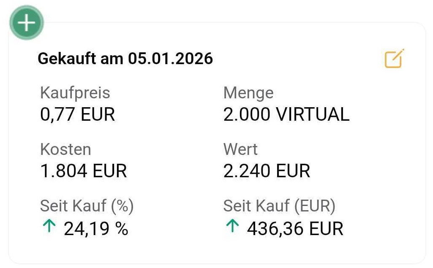Click the Wert label
The height and width of the screenshot is (268, 433).
[240, 149]
